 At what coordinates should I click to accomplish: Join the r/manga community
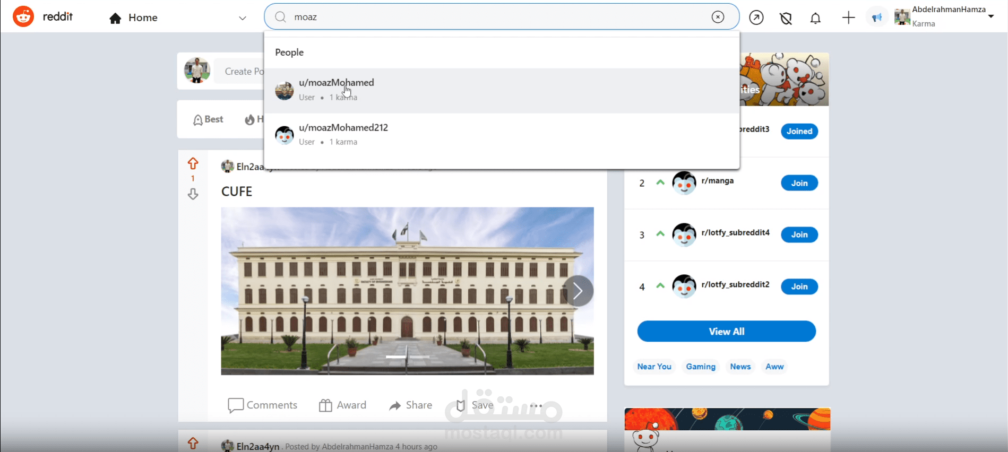click(x=799, y=183)
